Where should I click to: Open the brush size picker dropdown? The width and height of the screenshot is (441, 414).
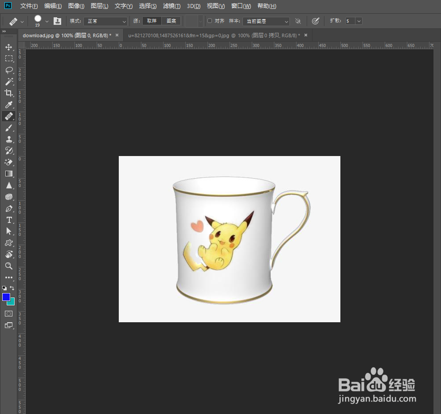coord(47,21)
